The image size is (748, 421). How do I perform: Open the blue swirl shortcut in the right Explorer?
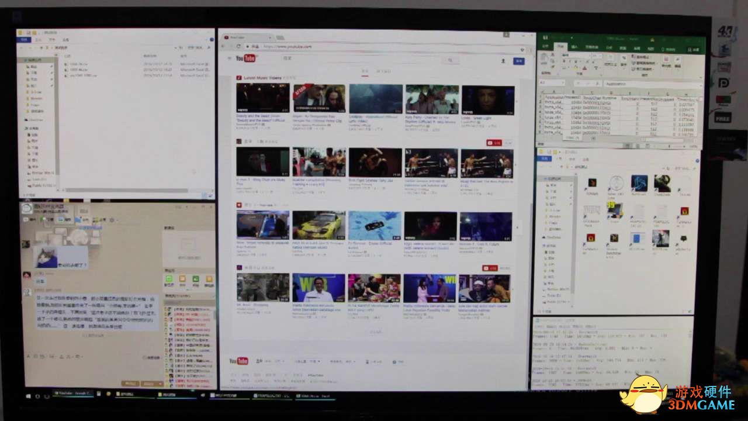pos(639,182)
